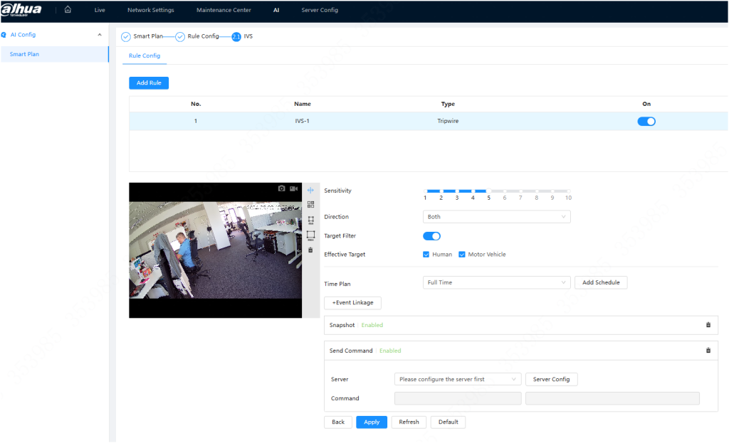Uncheck the Motor Vehicle checkbox
The height and width of the screenshot is (443, 729).
[x=461, y=255]
